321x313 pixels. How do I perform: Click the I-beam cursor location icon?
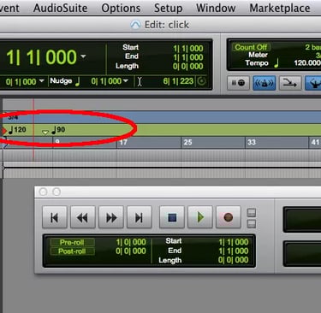140,81
